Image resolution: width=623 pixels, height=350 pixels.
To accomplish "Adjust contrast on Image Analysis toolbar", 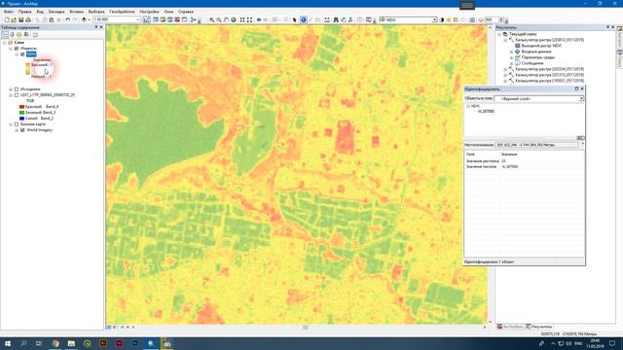I will pos(441,19).
